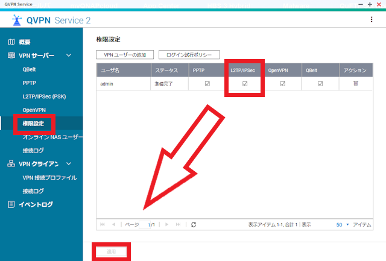Go to last page of table
This screenshot has width=386, height=261.
(x=178, y=224)
